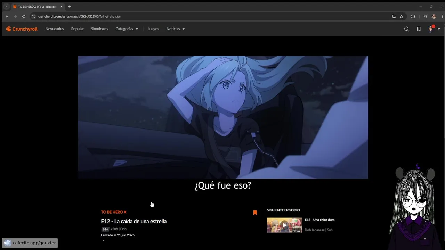This screenshot has height=250, width=445.
Task: Open Juegos menu item
Action: (153, 29)
